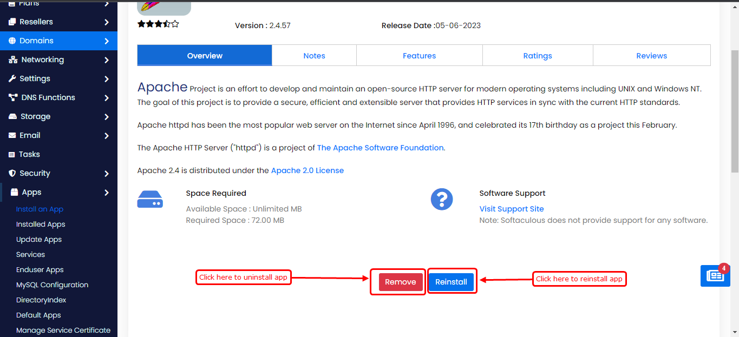
Task: Click the star rating icons
Action: [158, 24]
